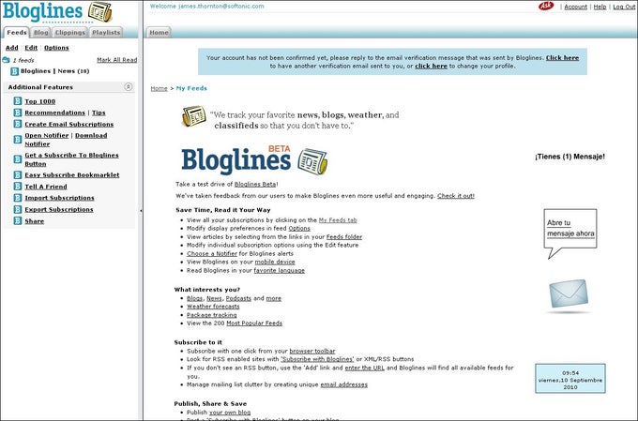Click the Podcasts link
638x421 pixels.
tap(238, 298)
